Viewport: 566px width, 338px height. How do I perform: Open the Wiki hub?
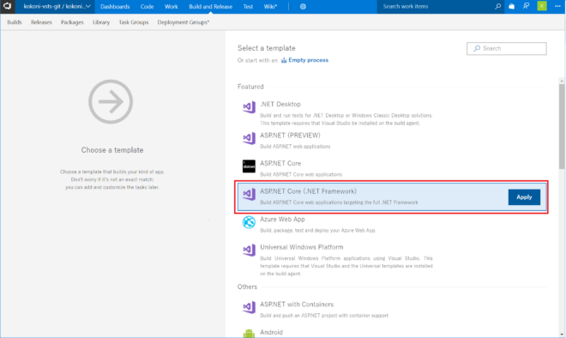coord(270,7)
